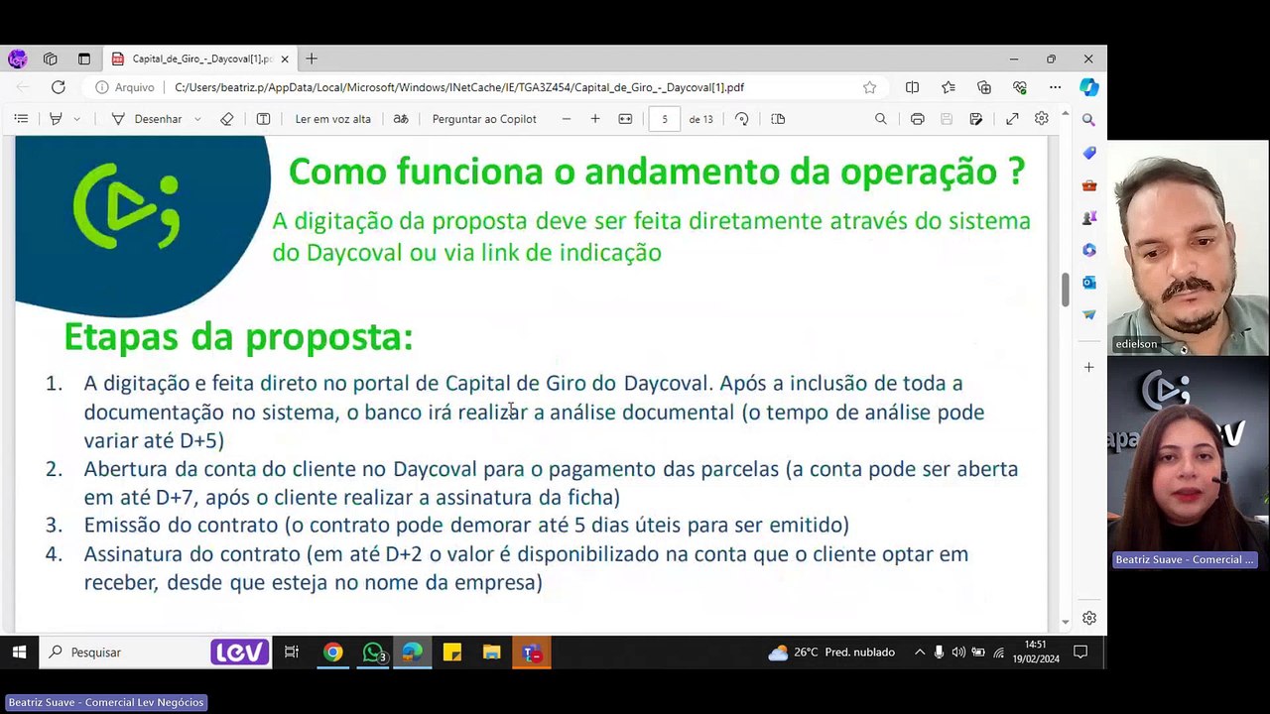Click the PDF scrollbar down arrow
The height and width of the screenshot is (714, 1270).
click(x=1066, y=622)
